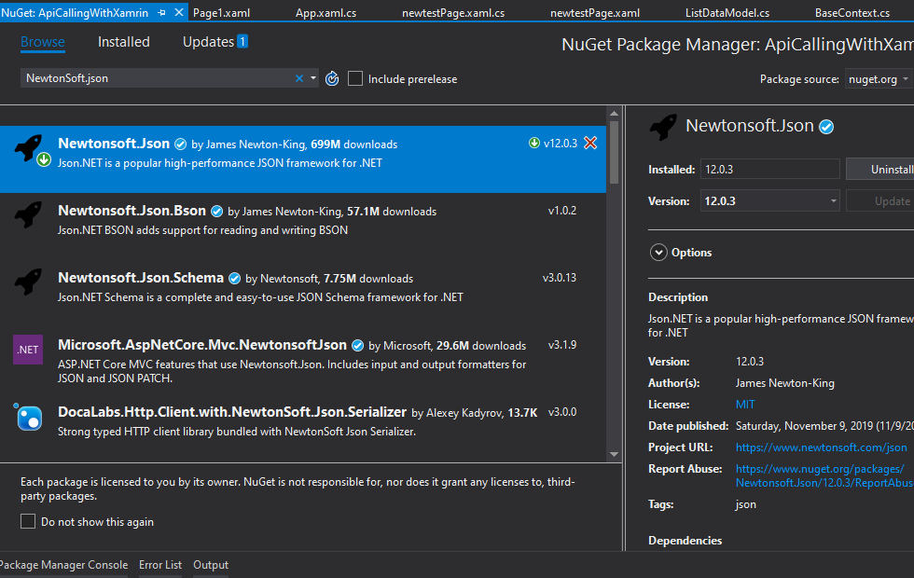The width and height of the screenshot is (914, 578).
Task: Click the Newtonsoft.Json.Bson rocket icon
Action: tap(28, 214)
